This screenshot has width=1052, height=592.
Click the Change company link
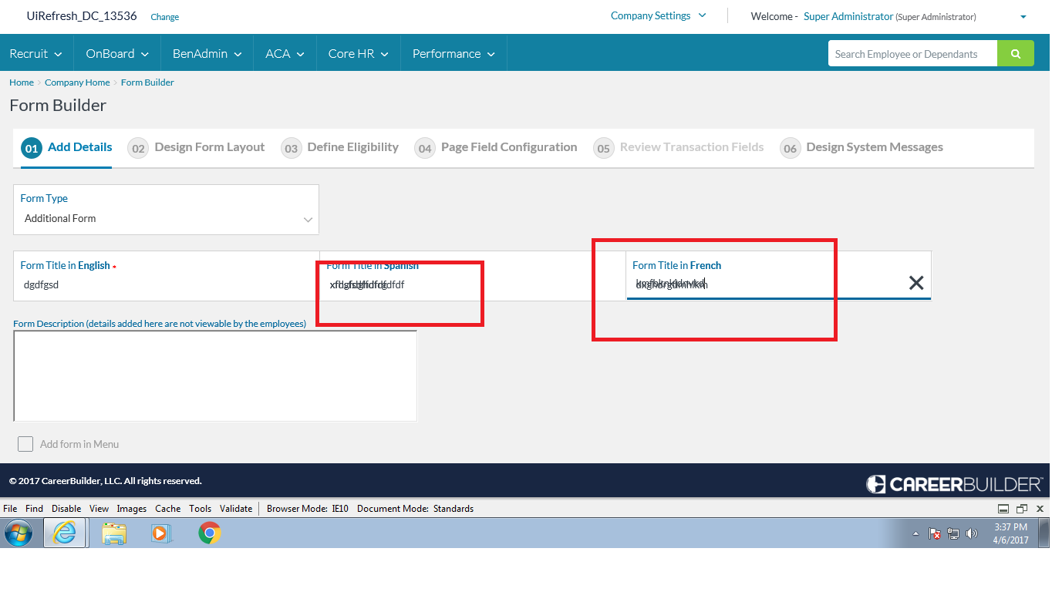(x=164, y=17)
